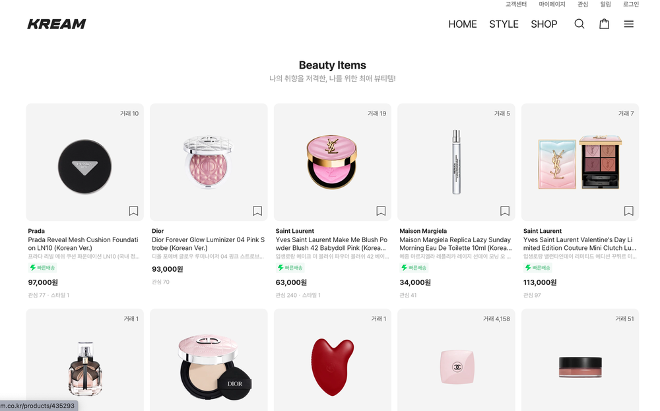Open the shopping bag icon
The width and height of the screenshot is (660, 411).
coord(604,24)
